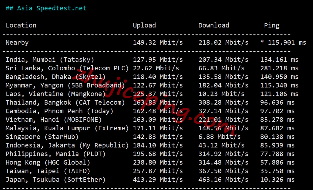Screen dimensions: 313x190
Task: Click the '## Asia Speedtest.net' heading
Action: (x=46, y=8)
